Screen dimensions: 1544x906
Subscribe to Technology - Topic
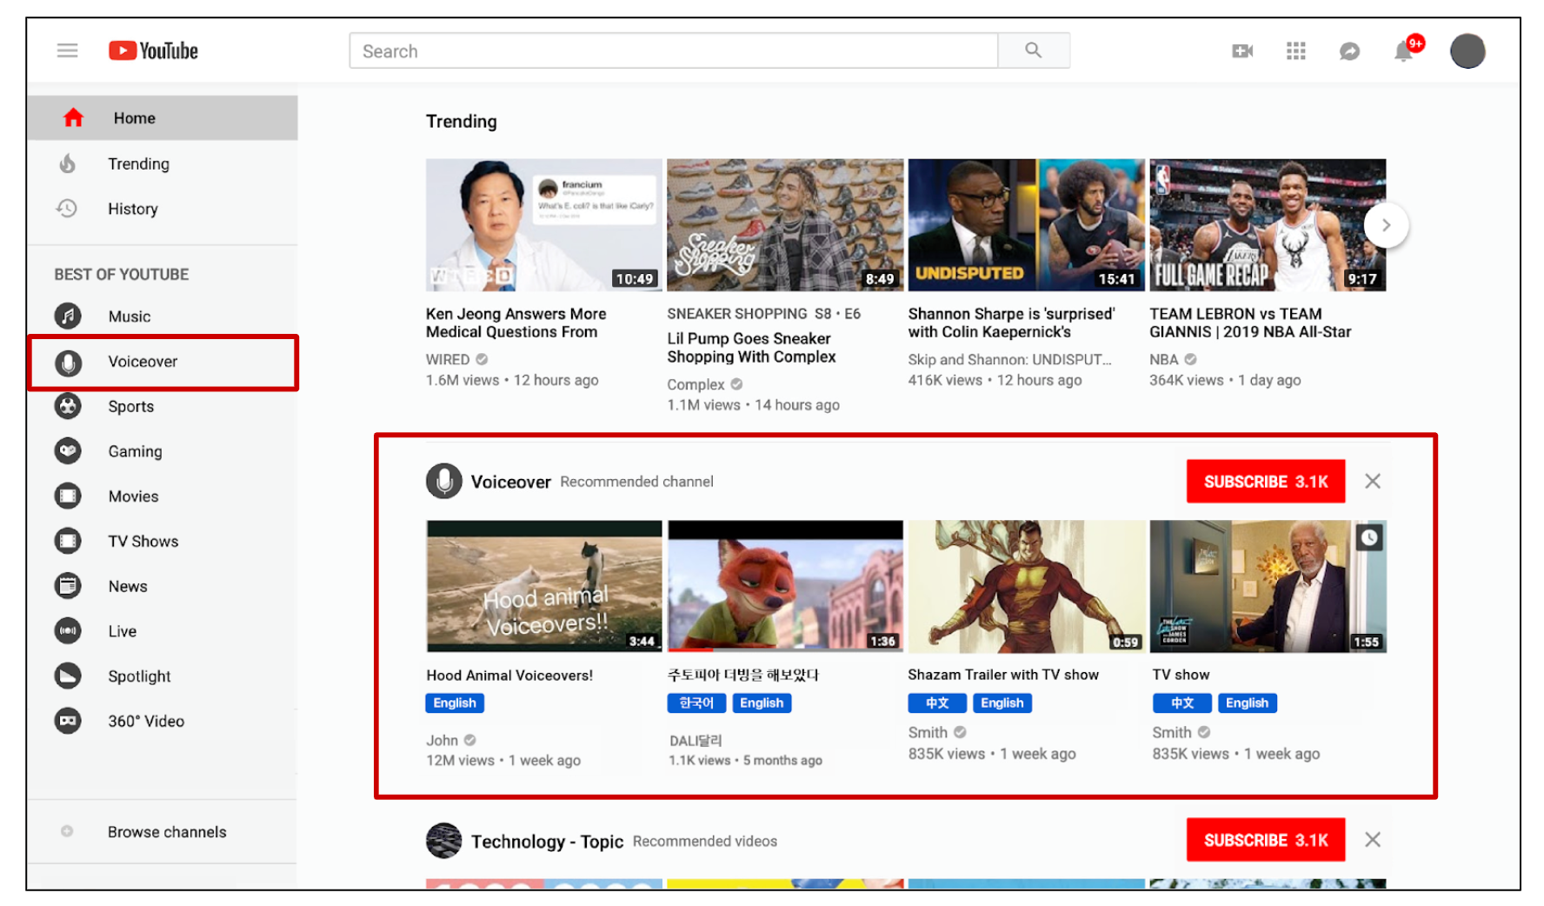click(1266, 840)
